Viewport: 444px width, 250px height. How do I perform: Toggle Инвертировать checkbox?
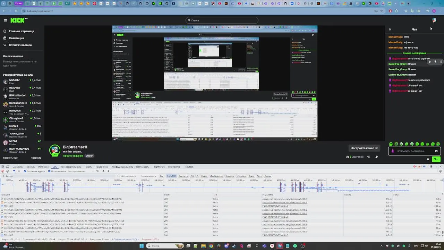pyautogui.click(x=119, y=176)
